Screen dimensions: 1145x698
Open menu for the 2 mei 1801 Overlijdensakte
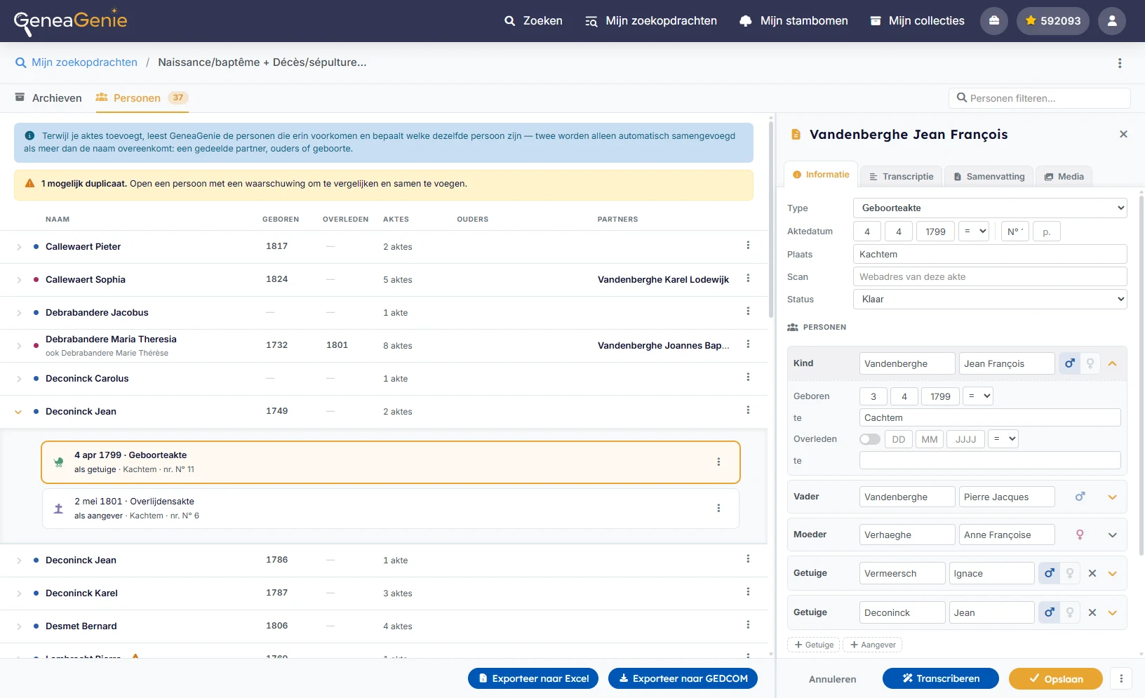click(718, 508)
